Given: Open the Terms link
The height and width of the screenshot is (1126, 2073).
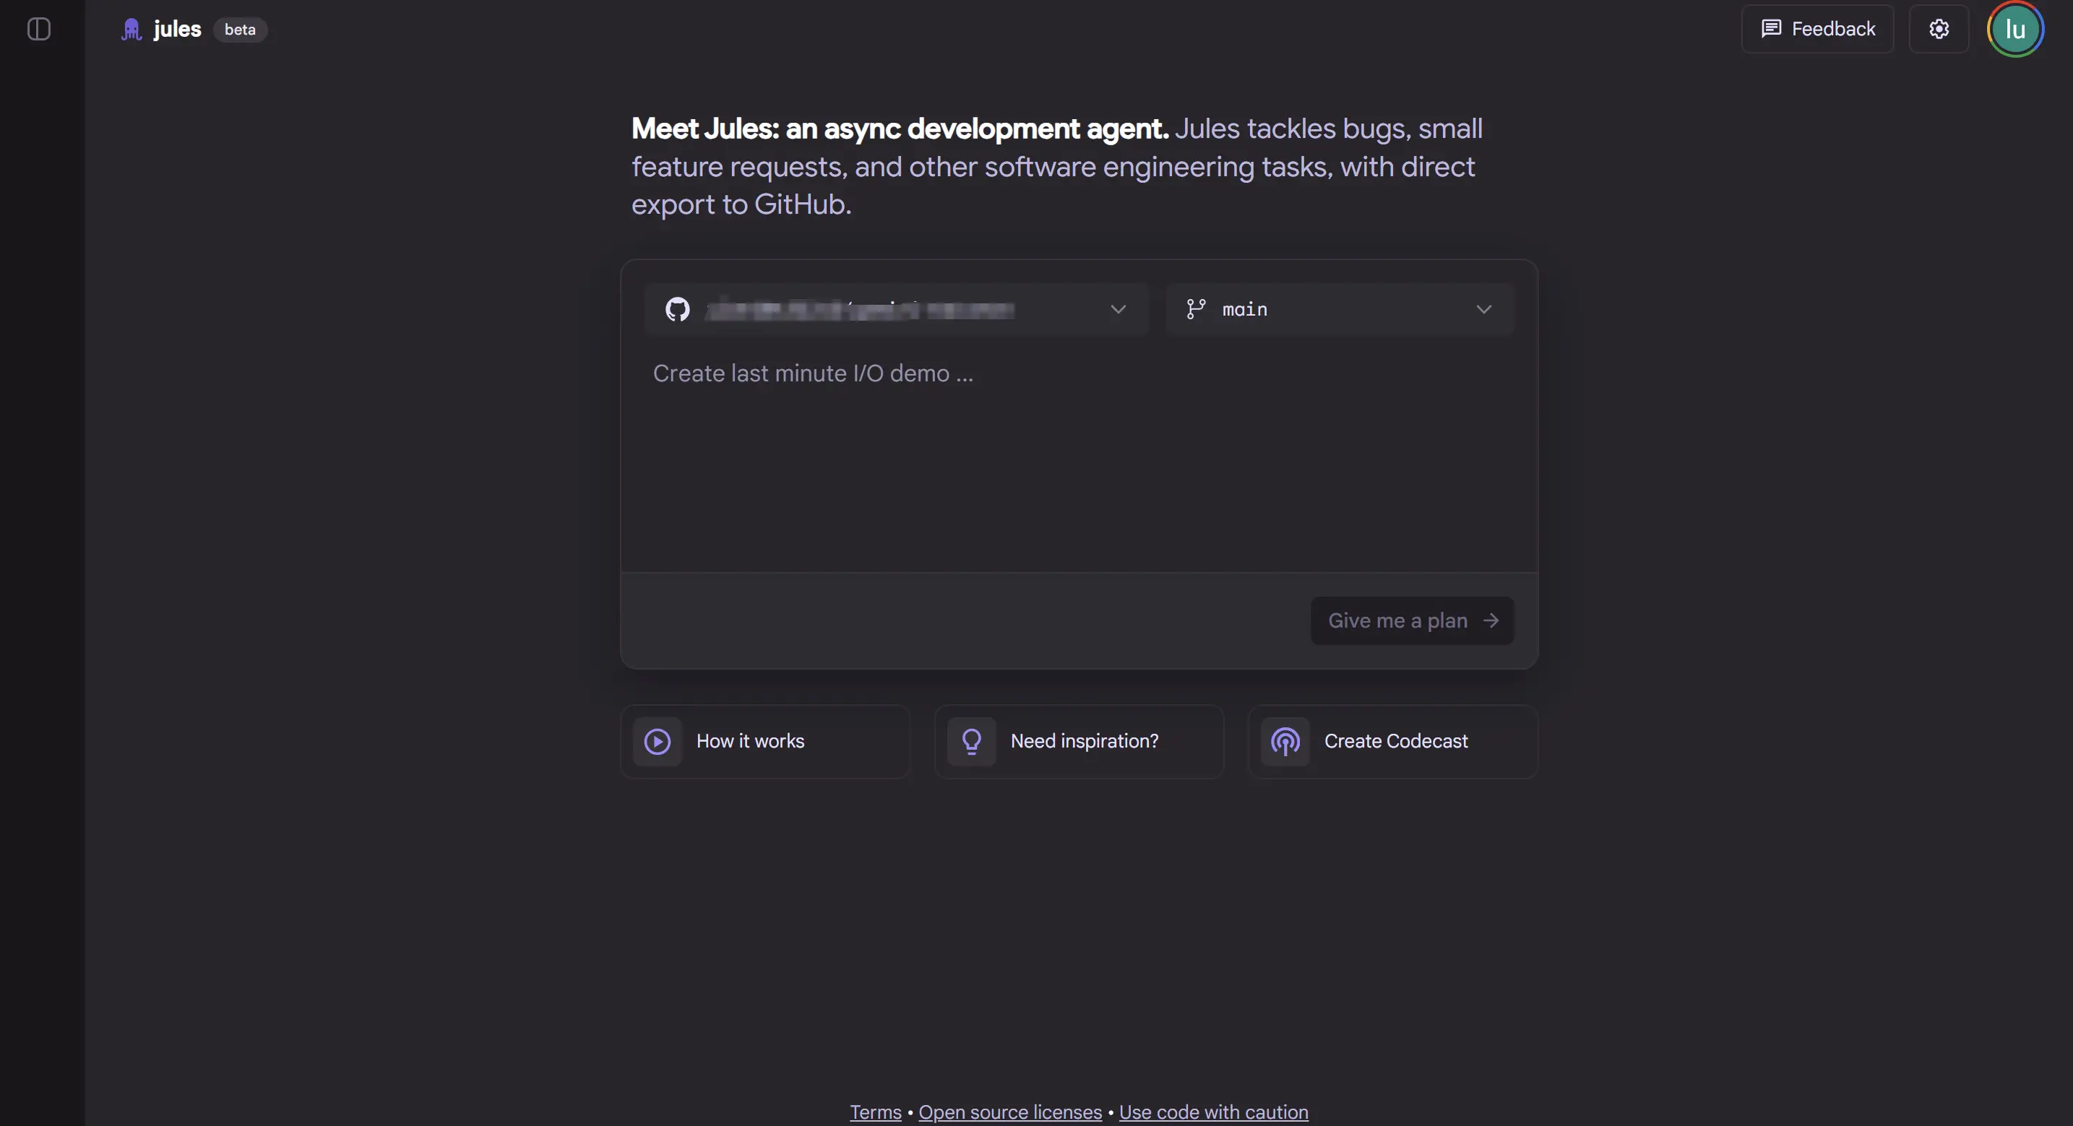Looking at the screenshot, I should tap(876, 1112).
